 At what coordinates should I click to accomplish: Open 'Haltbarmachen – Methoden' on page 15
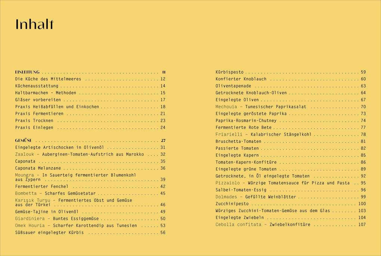pyautogui.click(x=46, y=93)
